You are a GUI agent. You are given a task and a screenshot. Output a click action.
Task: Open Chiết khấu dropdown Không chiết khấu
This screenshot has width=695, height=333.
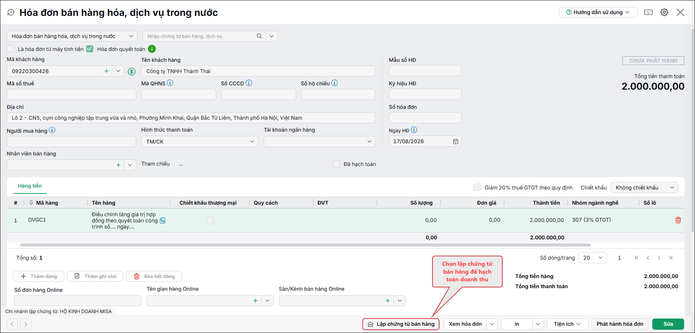[x=644, y=187]
